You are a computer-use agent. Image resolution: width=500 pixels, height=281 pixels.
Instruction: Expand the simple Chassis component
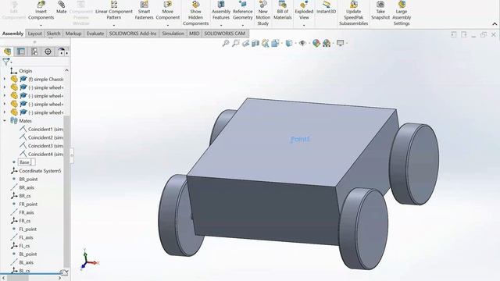pyautogui.click(x=5, y=79)
